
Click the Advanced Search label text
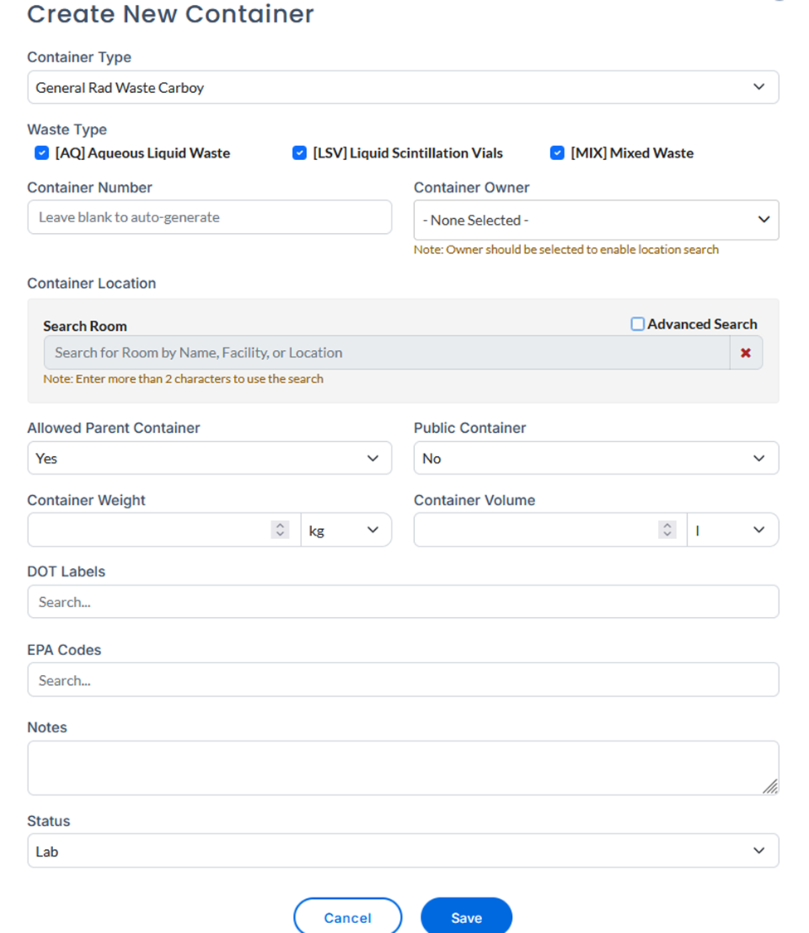tap(703, 324)
